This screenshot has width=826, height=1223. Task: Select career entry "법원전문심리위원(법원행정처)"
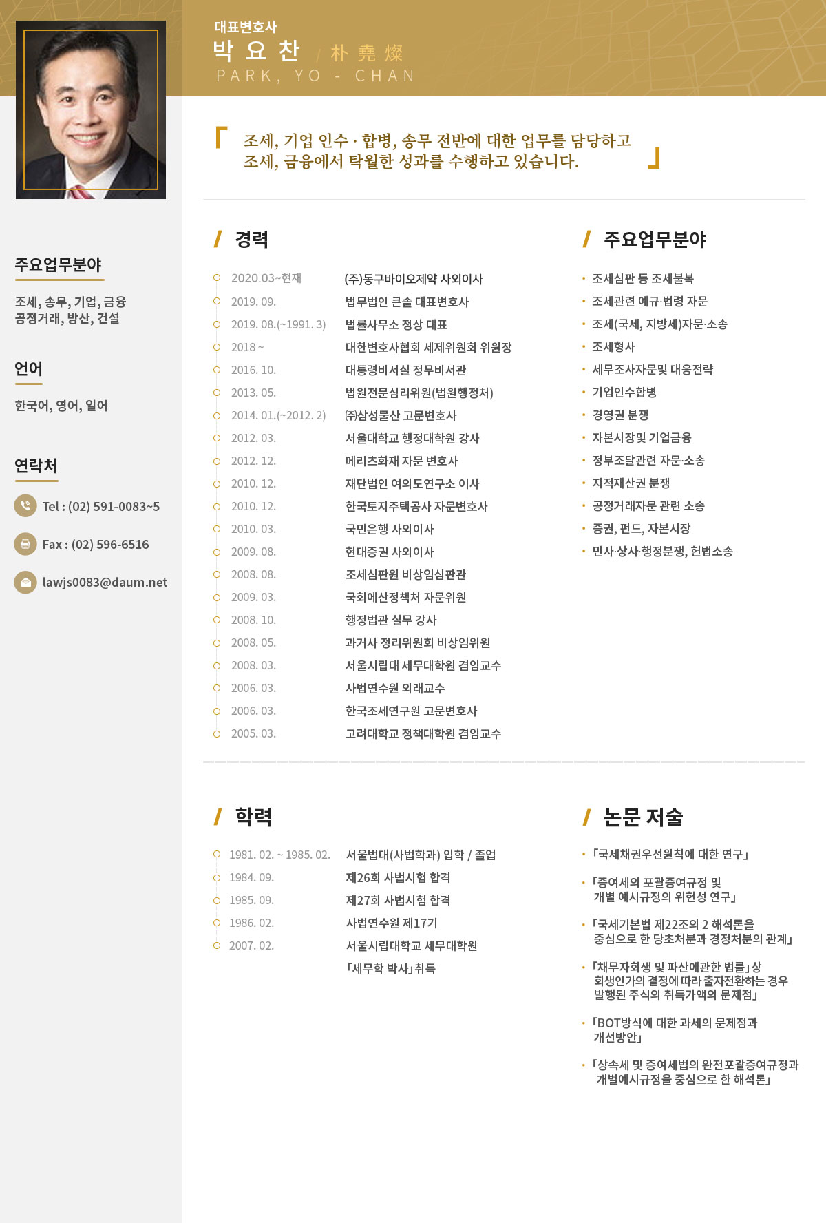[x=420, y=393]
